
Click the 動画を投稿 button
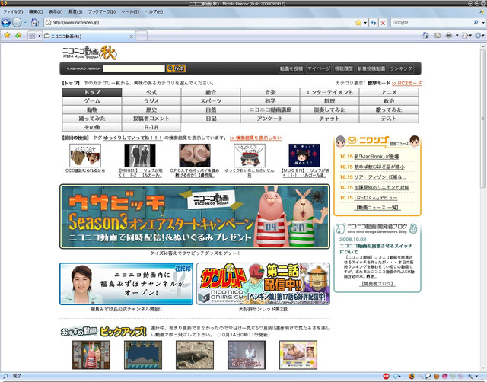[x=291, y=68]
